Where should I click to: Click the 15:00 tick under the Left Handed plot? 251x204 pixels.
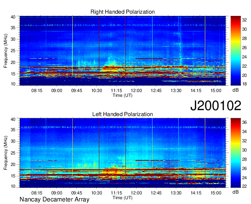[x=216, y=193]
